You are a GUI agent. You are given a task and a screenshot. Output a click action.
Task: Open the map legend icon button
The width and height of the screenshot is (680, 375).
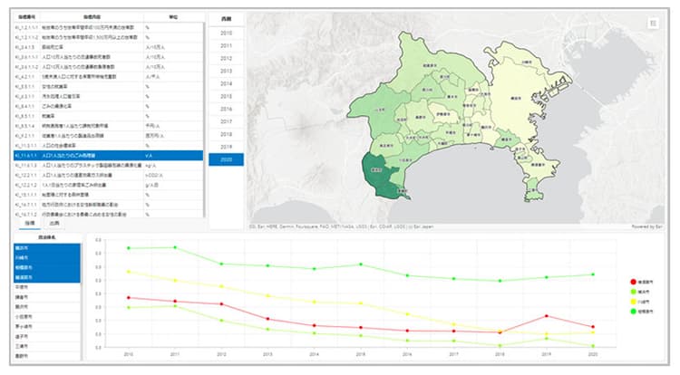tap(653, 24)
